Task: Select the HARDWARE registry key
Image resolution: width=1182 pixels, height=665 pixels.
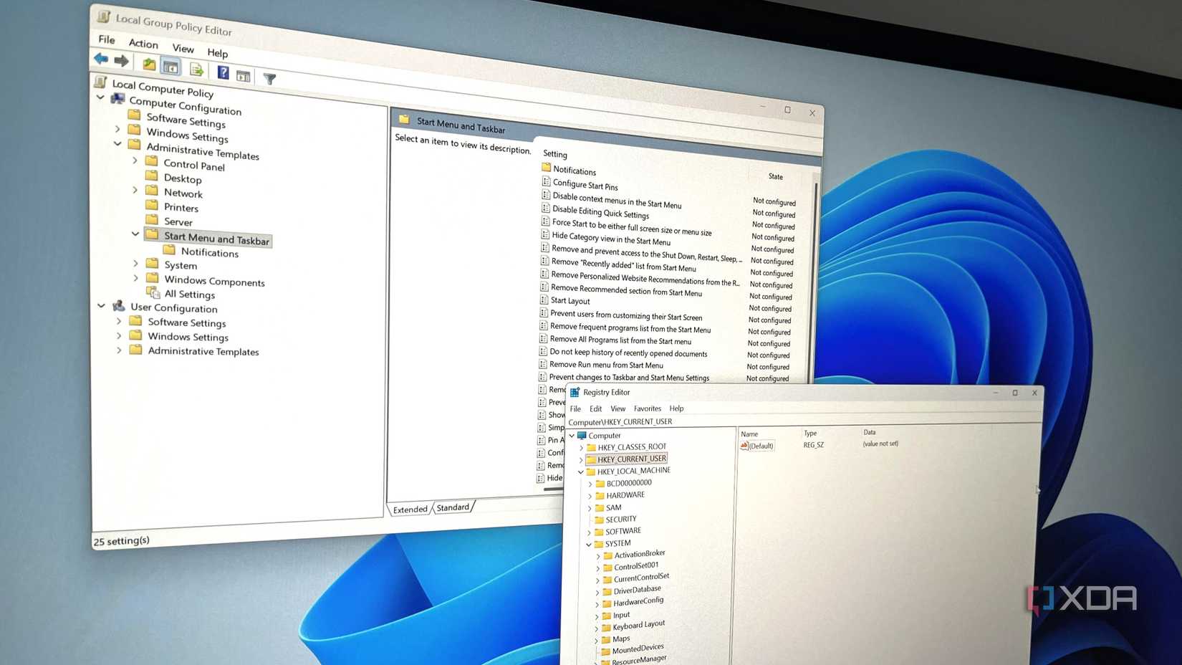Action: (625, 495)
